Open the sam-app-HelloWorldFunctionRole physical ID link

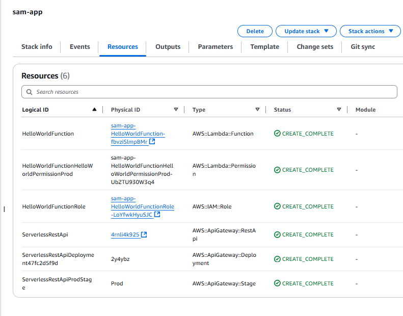point(142,206)
